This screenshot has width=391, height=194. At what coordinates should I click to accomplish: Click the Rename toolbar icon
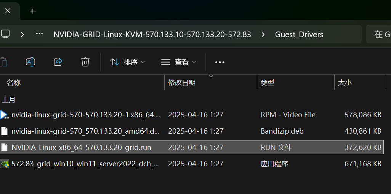(30, 62)
